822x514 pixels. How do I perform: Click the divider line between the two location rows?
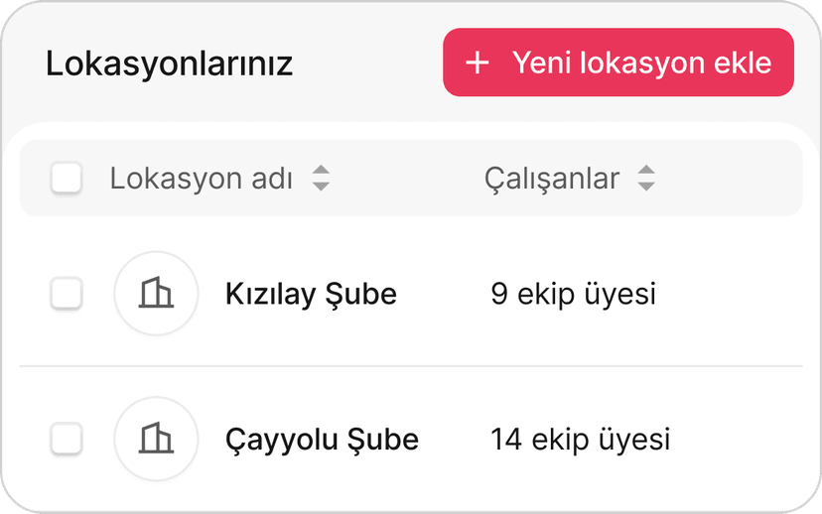pyautogui.click(x=411, y=366)
